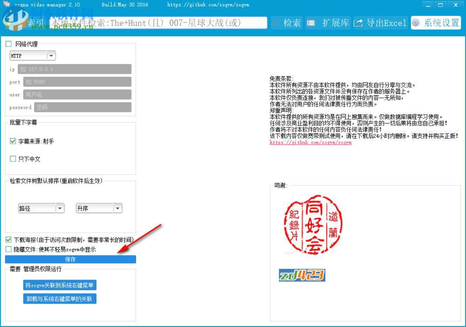Check the 只下中文 option
466x327 pixels.
[x=13, y=159]
